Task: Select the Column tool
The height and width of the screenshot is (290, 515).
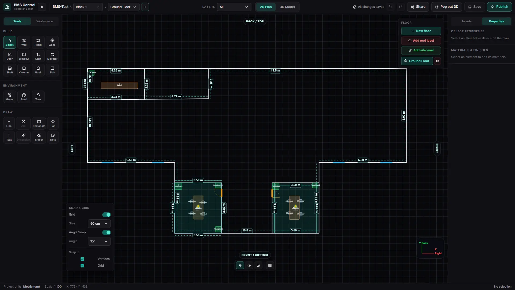Action: pos(24,70)
